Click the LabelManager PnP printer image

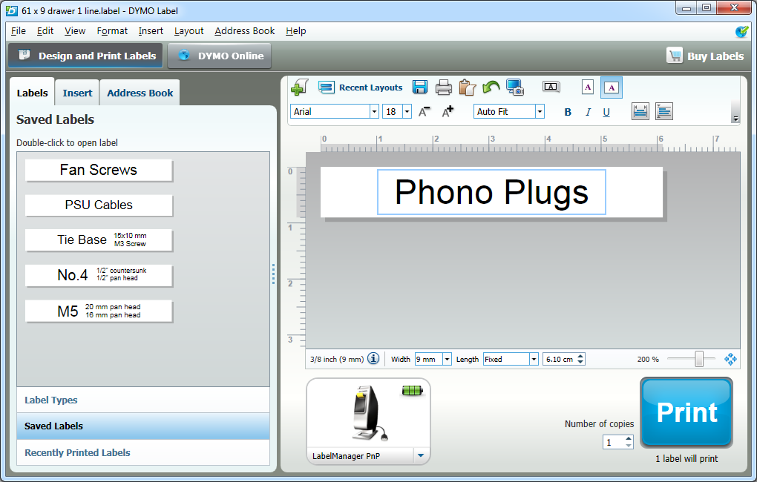click(368, 413)
